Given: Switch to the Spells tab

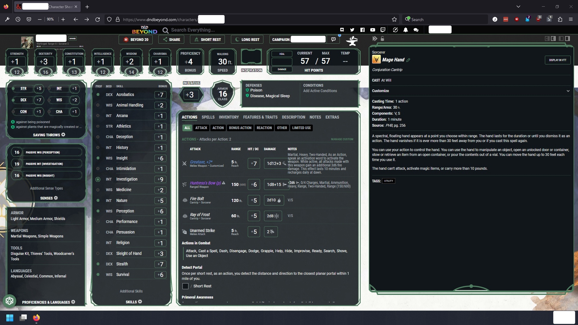Looking at the screenshot, I should click(208, 117).
